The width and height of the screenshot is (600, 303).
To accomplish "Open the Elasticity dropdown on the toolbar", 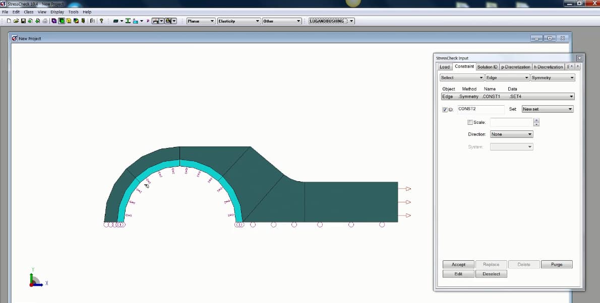I will (239, 21).
